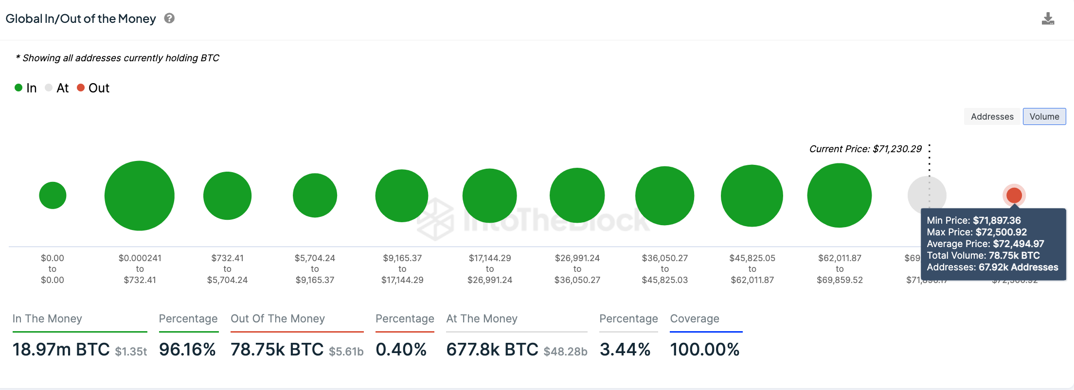Screen dimensions: 1074x390
Task: Click tooltip line Average Price: $72,494.97
Action: pyautogui.click(x=985, y=244)
